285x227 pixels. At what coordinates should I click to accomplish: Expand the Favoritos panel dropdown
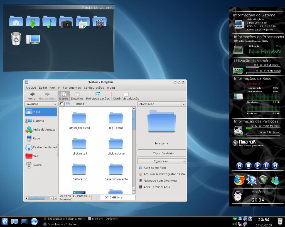pyautogui.click(x=55, y=104)
